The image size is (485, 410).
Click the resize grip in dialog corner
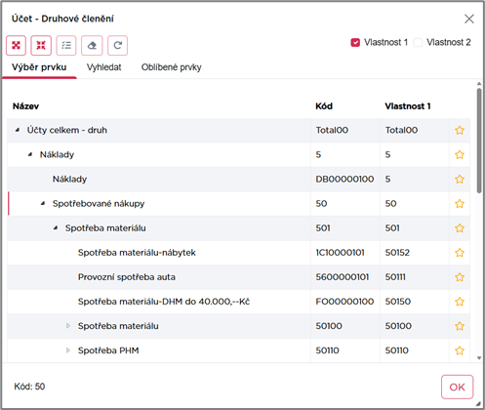(x=478, y=403)
